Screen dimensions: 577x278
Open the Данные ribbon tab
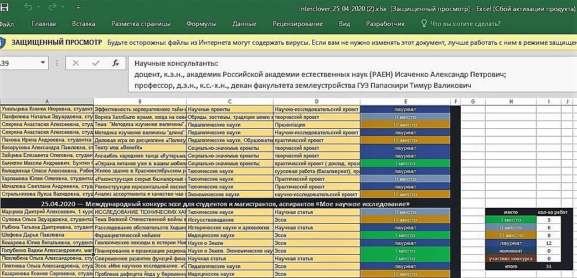[244, 24]
